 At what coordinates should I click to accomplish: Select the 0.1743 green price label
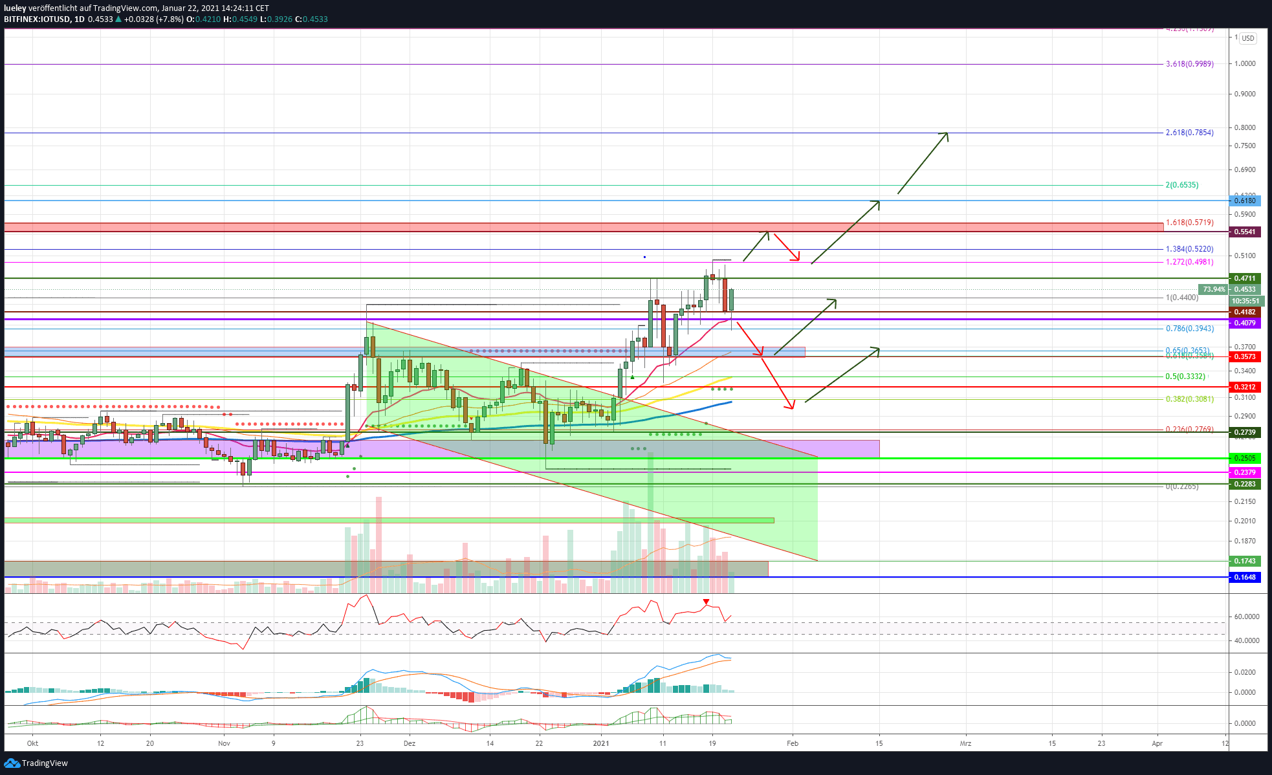click(x=1245, y=562)
